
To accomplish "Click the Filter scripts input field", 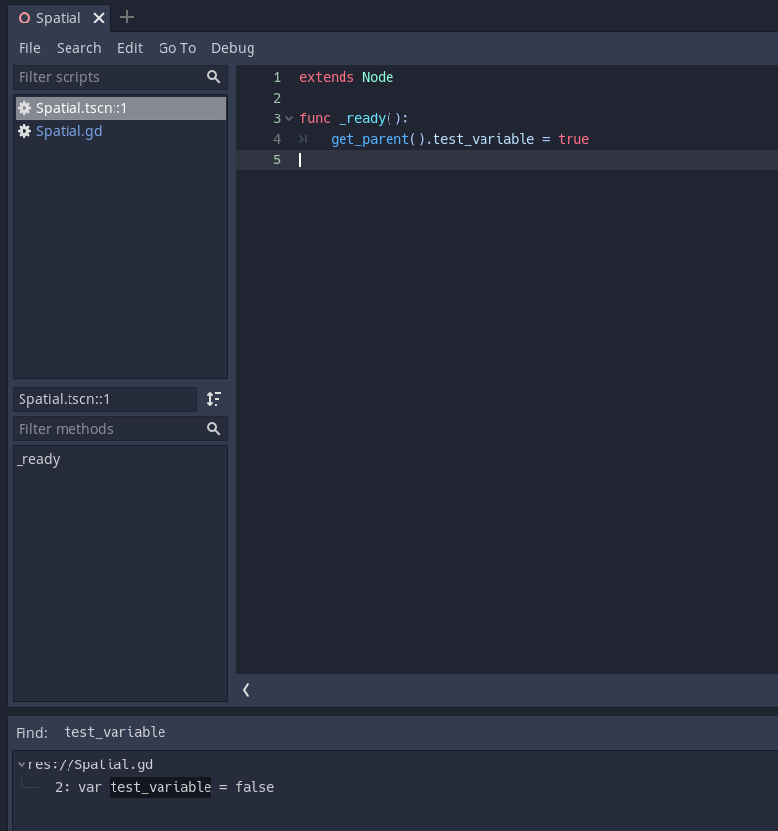I will coord(108,77).
